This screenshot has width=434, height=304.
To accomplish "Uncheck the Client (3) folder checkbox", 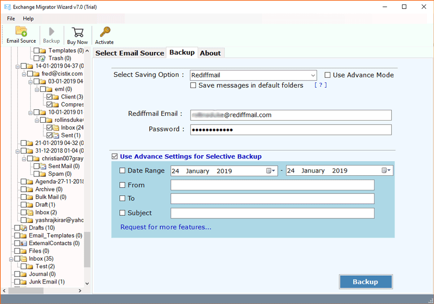I will (49, 97).
